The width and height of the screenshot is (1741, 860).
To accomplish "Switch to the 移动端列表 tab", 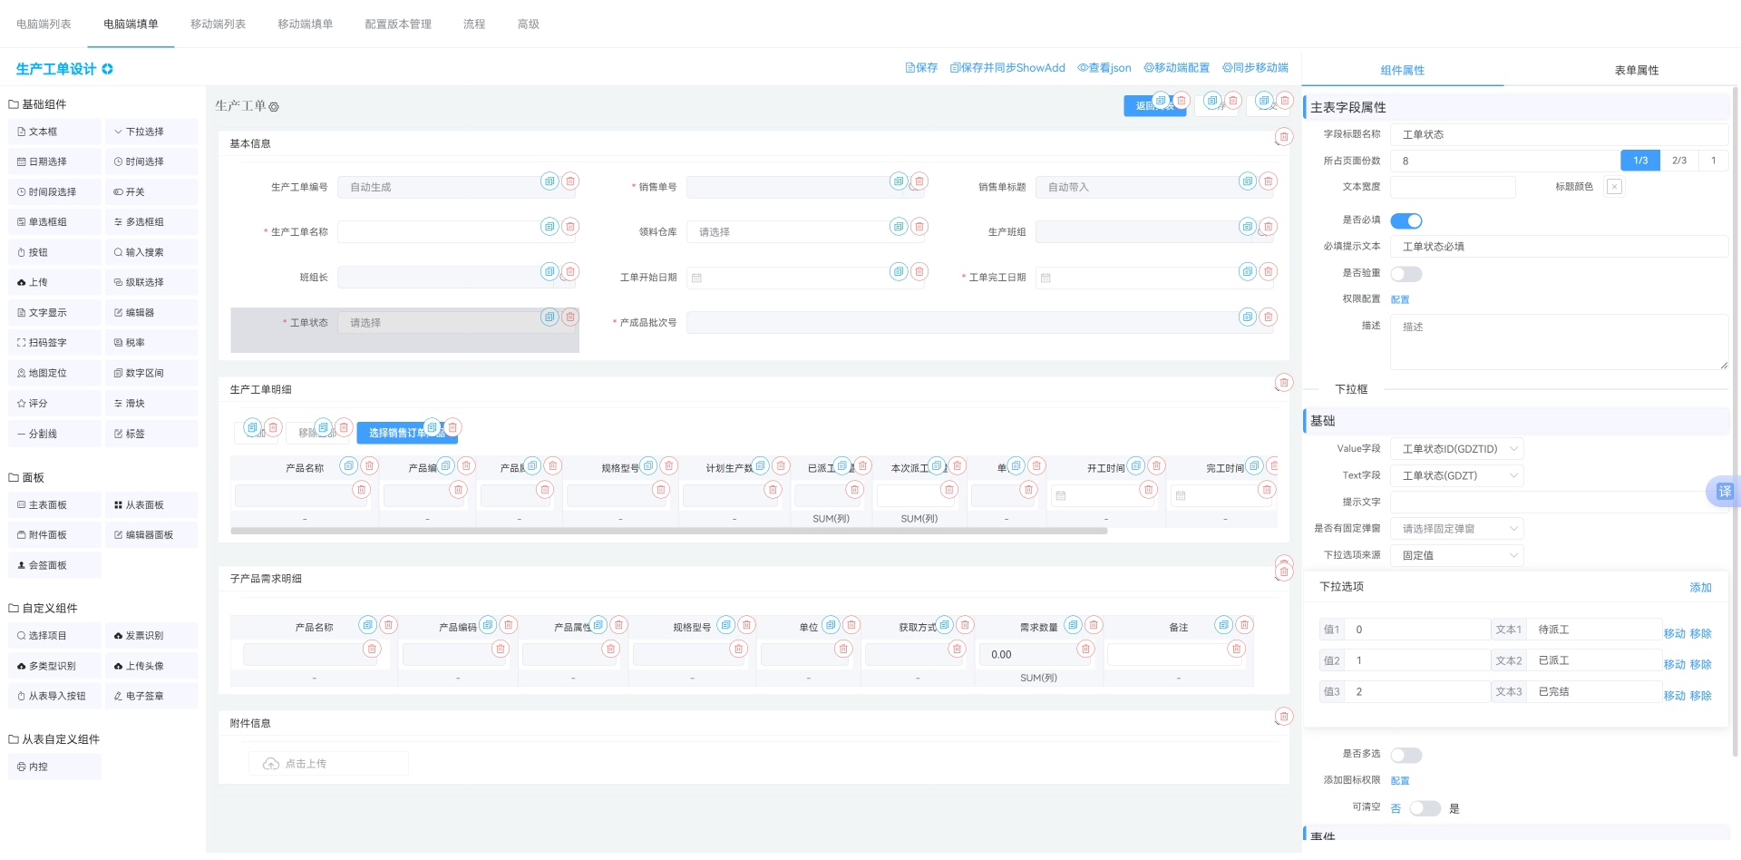I will (218, 24).
